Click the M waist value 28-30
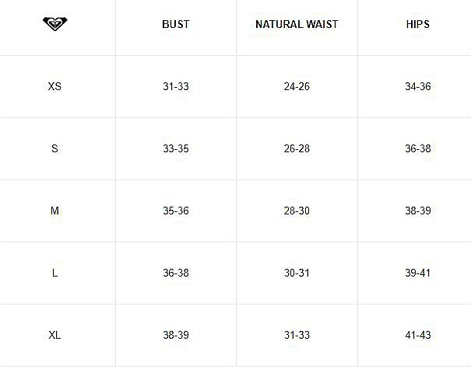Viewport: 471px width, 376px height. tap(297, 211)
